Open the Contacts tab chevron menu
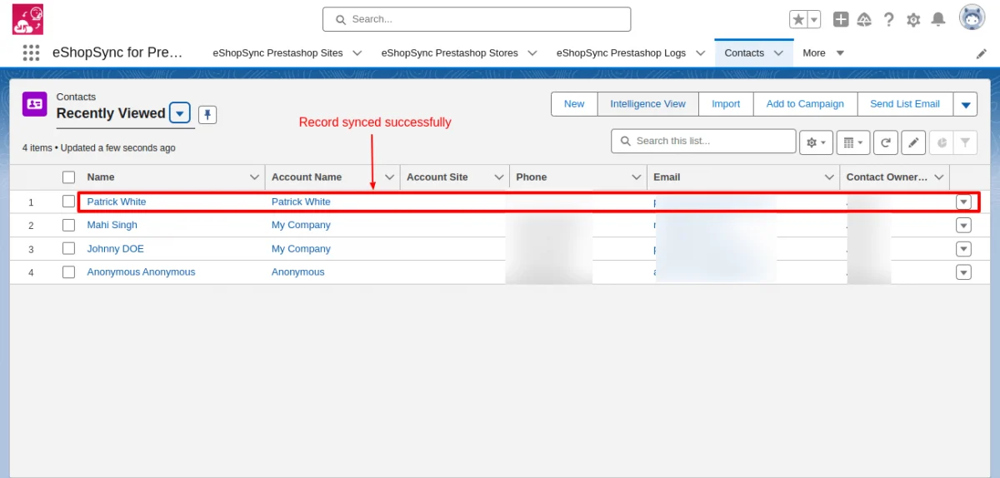1000x478 pixels. point(778,52)
